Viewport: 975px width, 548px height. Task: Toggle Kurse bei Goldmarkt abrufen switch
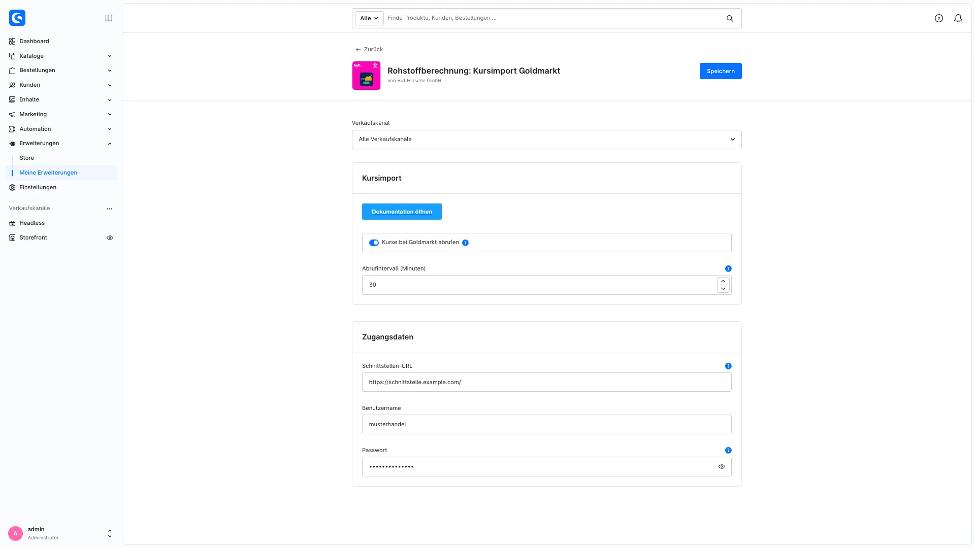coord(374,243)
